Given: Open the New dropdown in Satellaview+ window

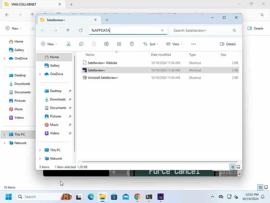Looking at the screenshot, I should [49, 44].
